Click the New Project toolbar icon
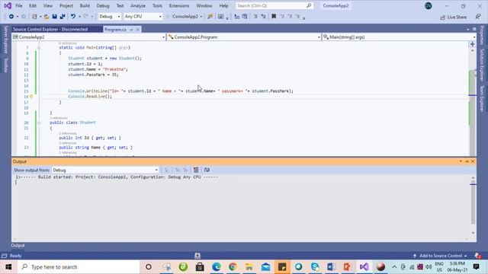This screenshot has height=274, width=488. (34, 17)
